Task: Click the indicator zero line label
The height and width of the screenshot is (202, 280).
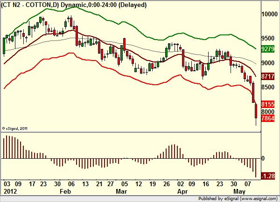Action: tap(263, 158)
